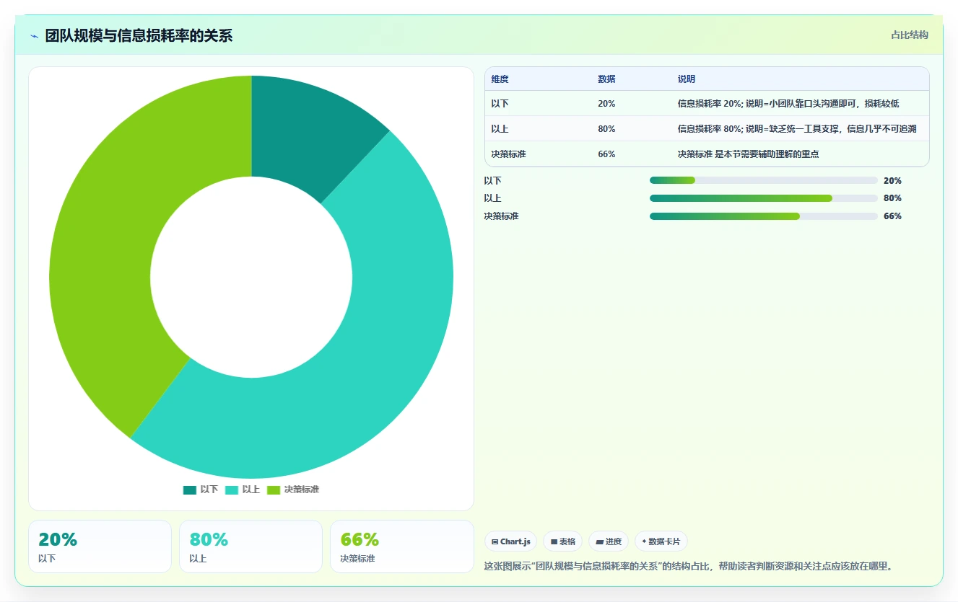Click the 表格 tag chip
The height and width of the screenshot is (602, 958).
[562, 541]
